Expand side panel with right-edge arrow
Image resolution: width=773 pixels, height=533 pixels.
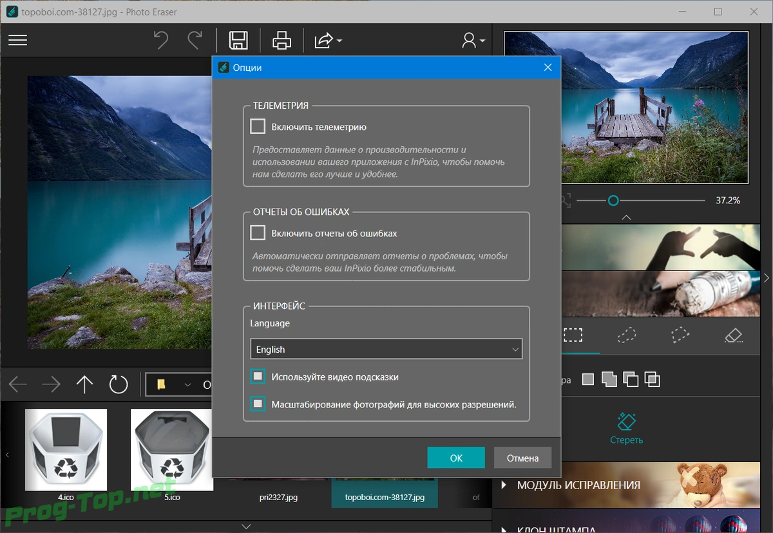click(x=767, y=278)
